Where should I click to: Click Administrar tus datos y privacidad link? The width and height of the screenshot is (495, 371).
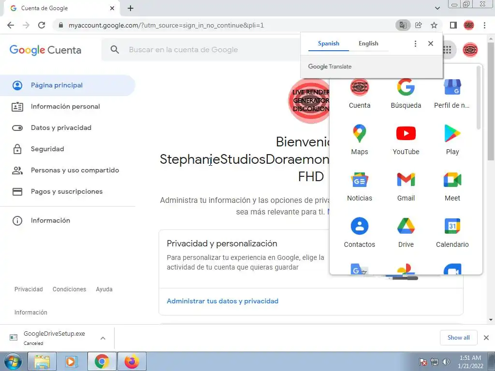tap(222, 301)
